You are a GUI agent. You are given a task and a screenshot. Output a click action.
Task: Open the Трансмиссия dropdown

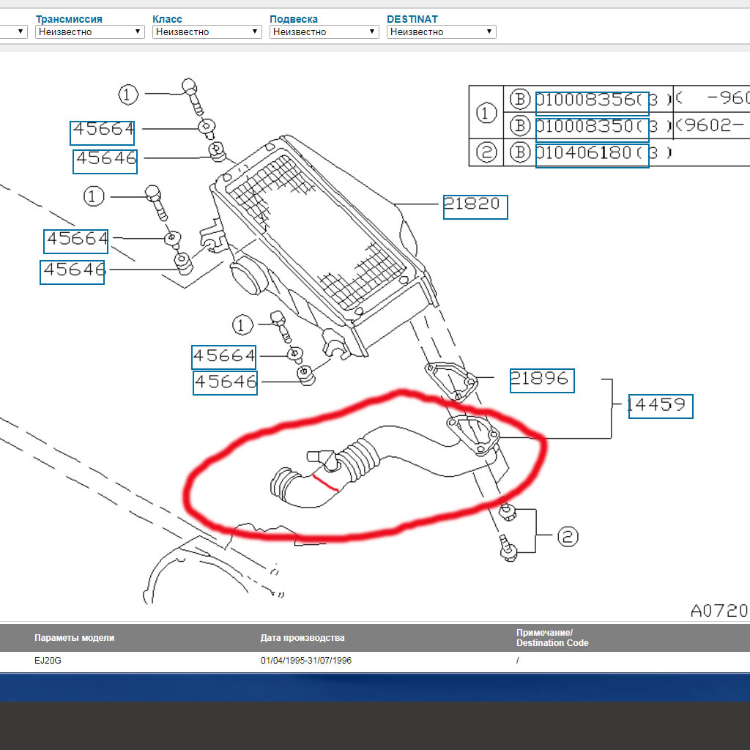[89, 31]
